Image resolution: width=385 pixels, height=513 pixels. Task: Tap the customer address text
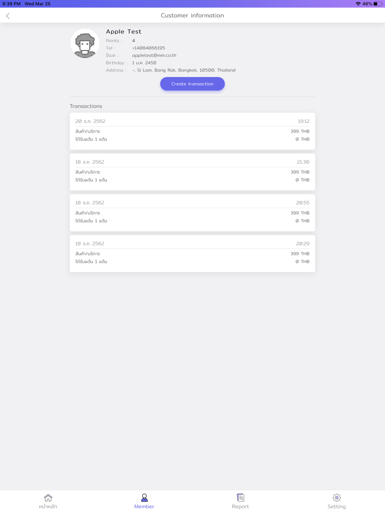tap(184, 70)
